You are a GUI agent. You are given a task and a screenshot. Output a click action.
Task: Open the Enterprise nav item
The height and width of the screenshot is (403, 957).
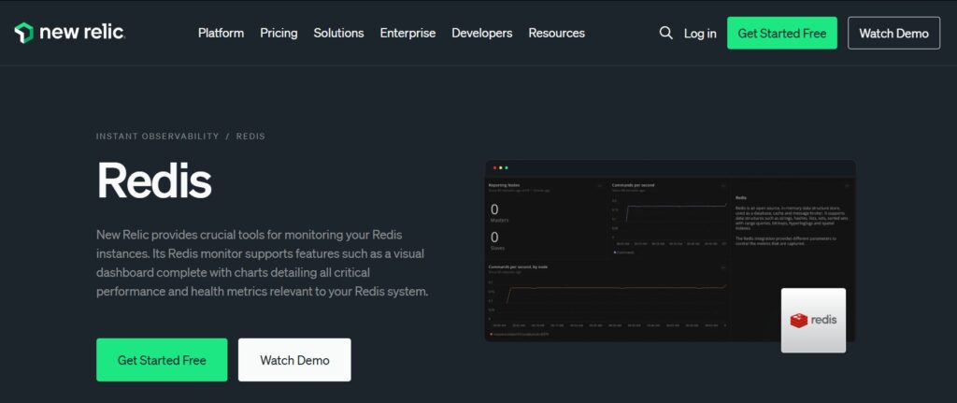click(407, 33)
